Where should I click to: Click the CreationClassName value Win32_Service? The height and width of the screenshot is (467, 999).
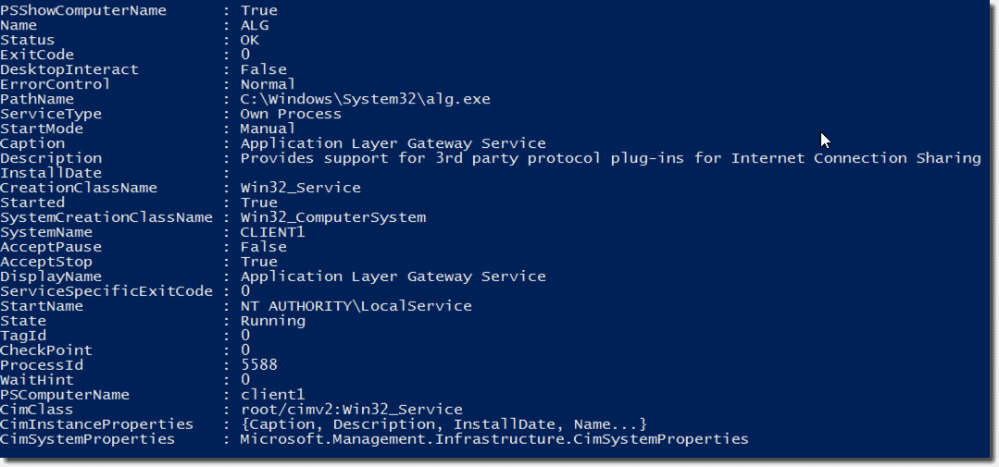pos(300,188)
